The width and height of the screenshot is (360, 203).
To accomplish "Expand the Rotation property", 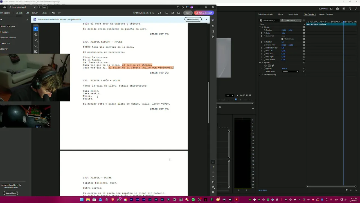I will tap(262, 42).
